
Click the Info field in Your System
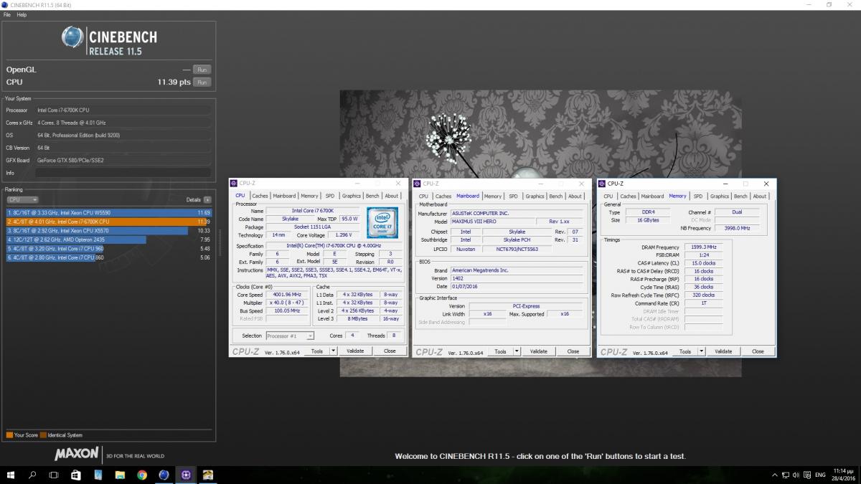pyautogui.click(x=123, y=173)
